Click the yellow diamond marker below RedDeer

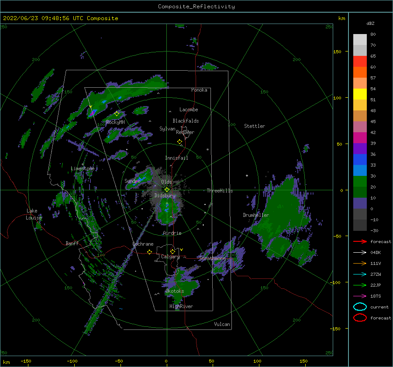coord(179,142)
